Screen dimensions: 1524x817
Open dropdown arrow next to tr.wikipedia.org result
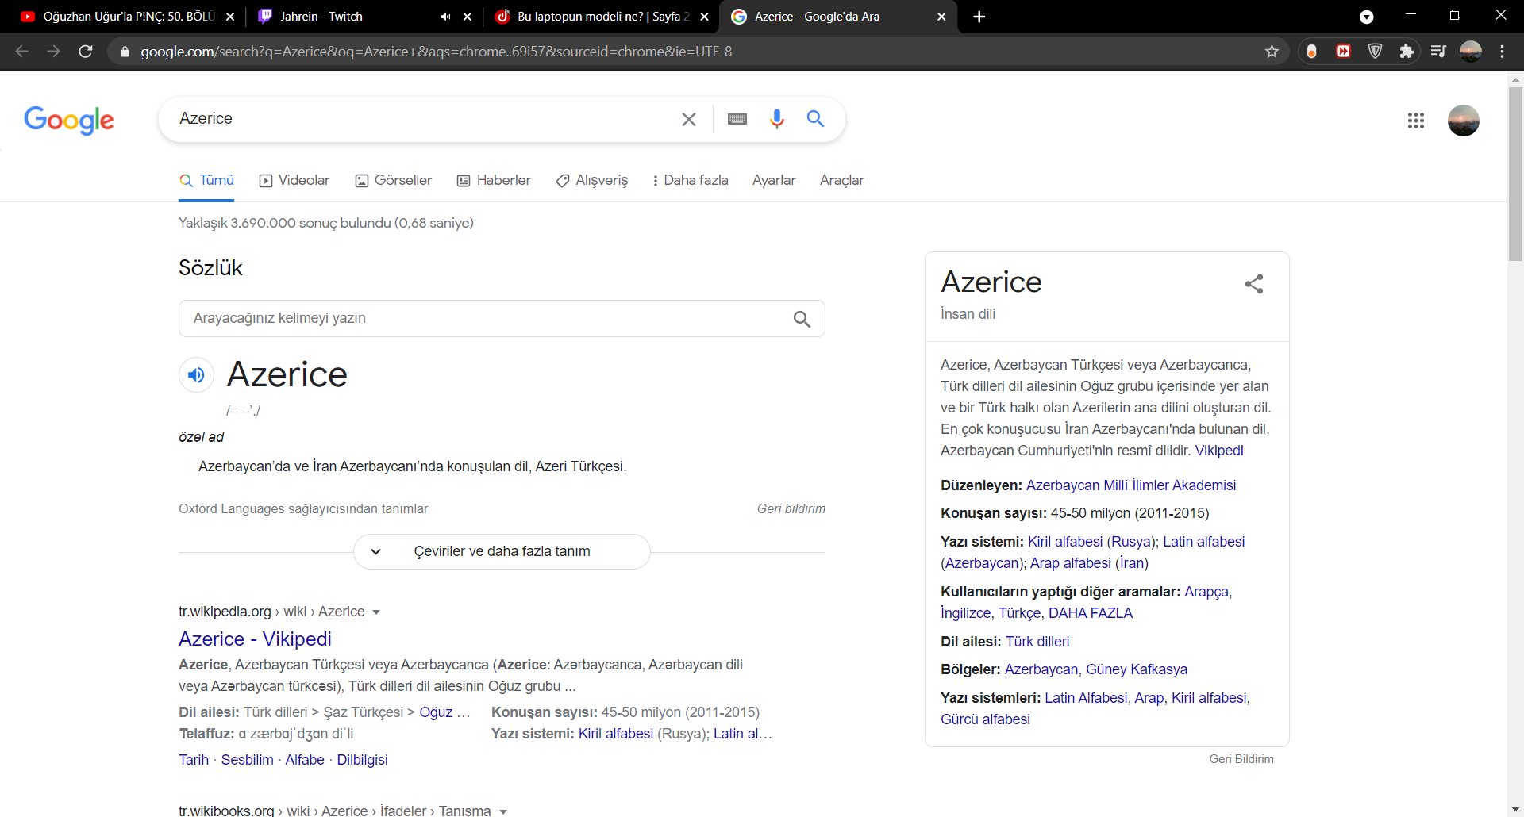click(376, 612)
